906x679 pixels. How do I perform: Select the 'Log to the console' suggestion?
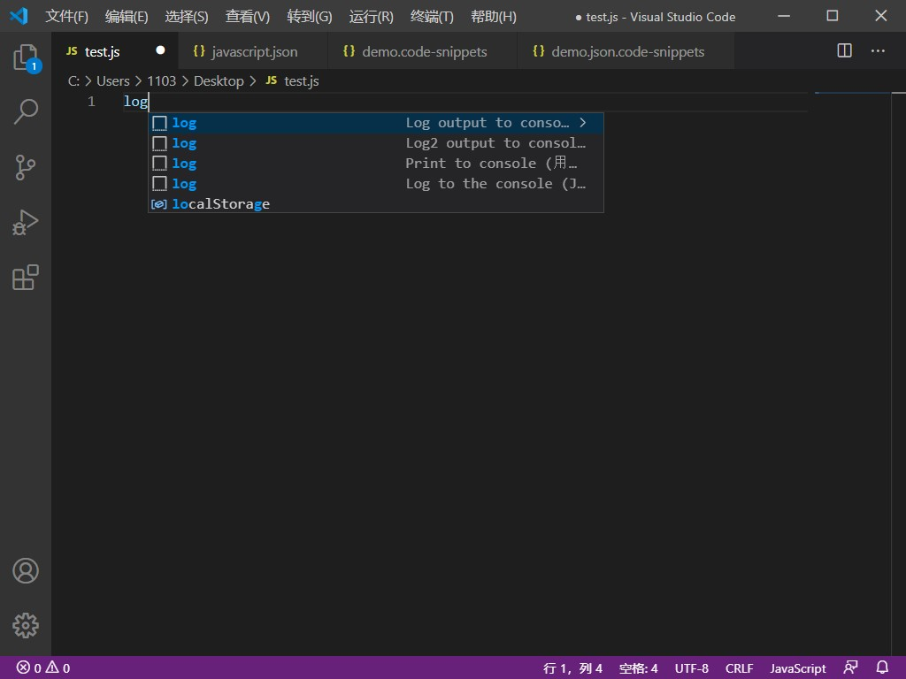(376, 184)
